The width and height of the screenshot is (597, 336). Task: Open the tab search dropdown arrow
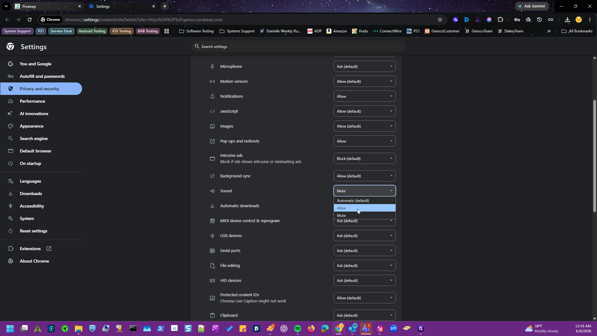(6, 6)
